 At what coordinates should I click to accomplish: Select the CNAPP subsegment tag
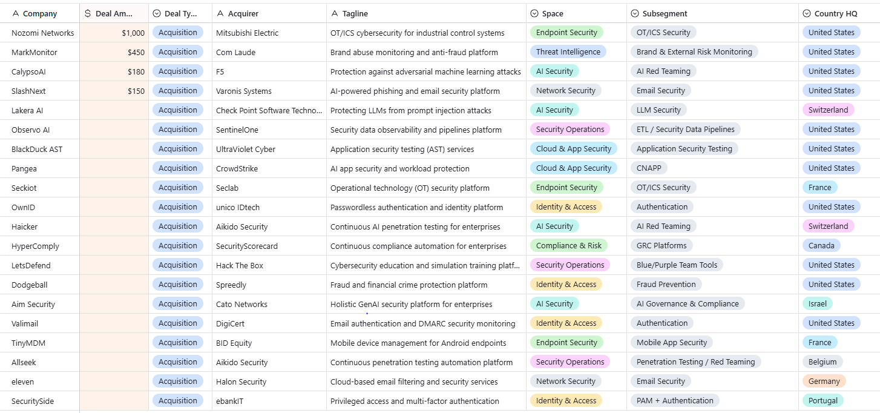click(x=649, y=168)
